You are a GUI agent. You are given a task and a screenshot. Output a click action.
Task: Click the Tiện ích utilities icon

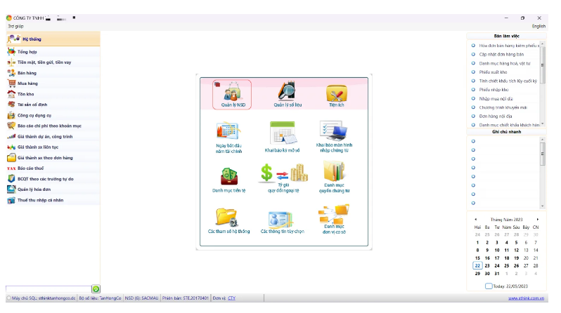(x=337, y=93)
